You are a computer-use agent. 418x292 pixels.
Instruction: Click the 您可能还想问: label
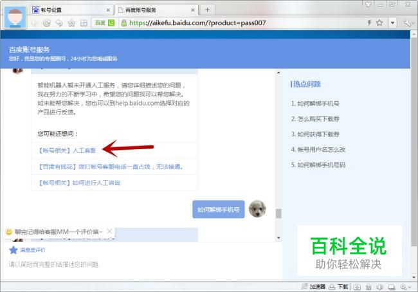(57, 134)
